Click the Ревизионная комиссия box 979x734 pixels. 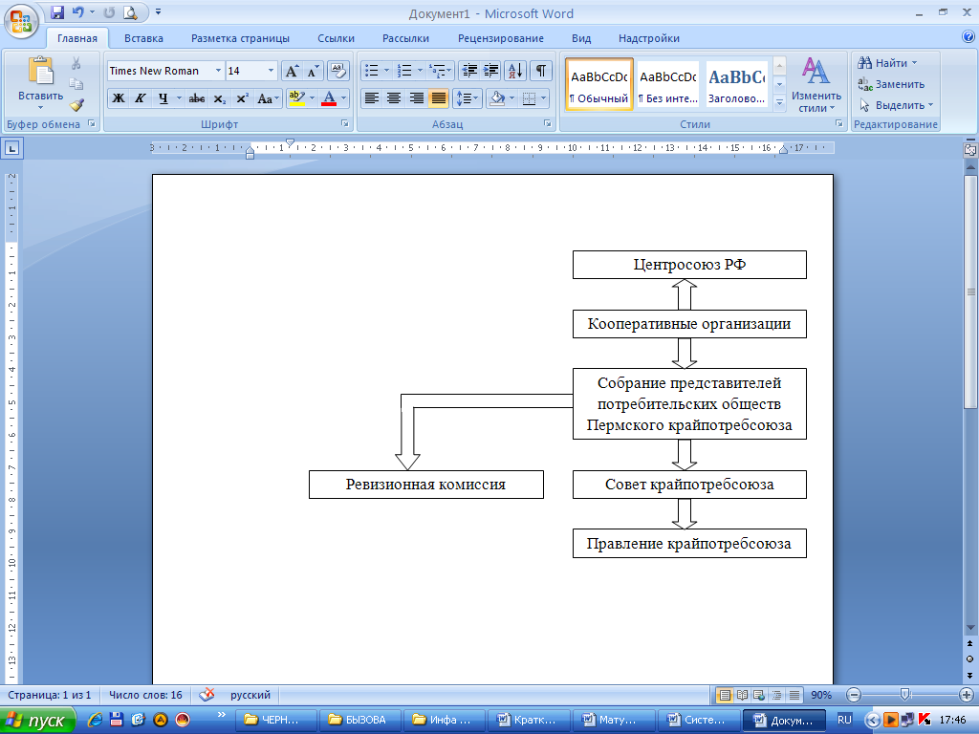425,485
